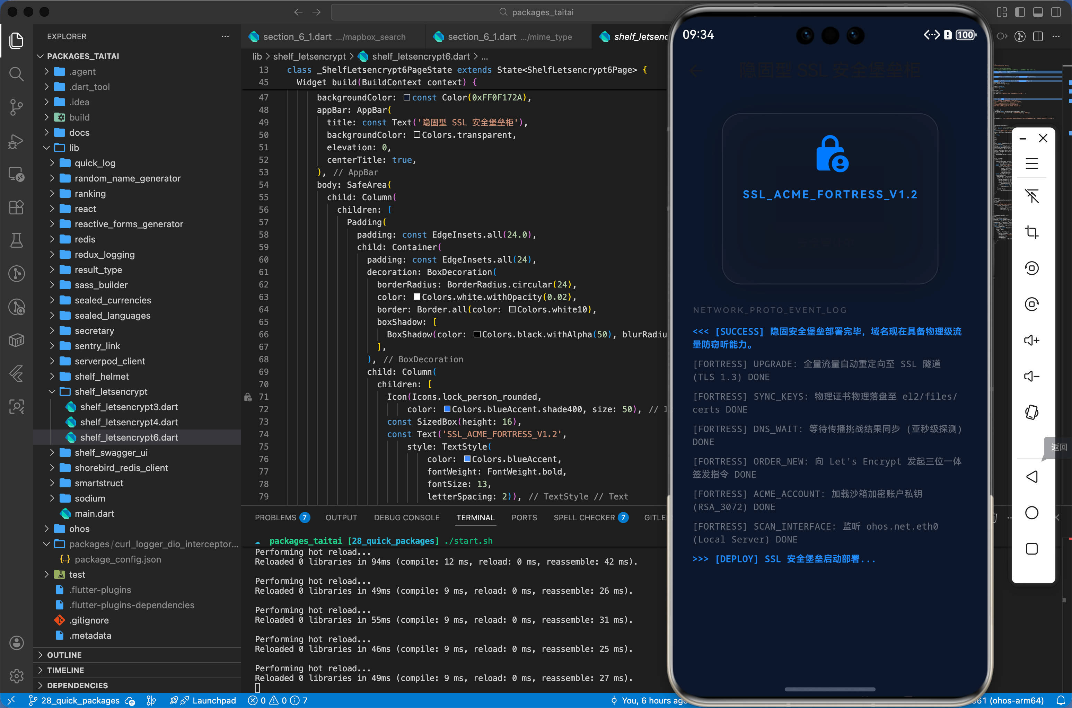The width and height of the screenshot is (1072, 708).
Task: Click the blueAccent color swatch on line 76
Action: tap(467, 459)
